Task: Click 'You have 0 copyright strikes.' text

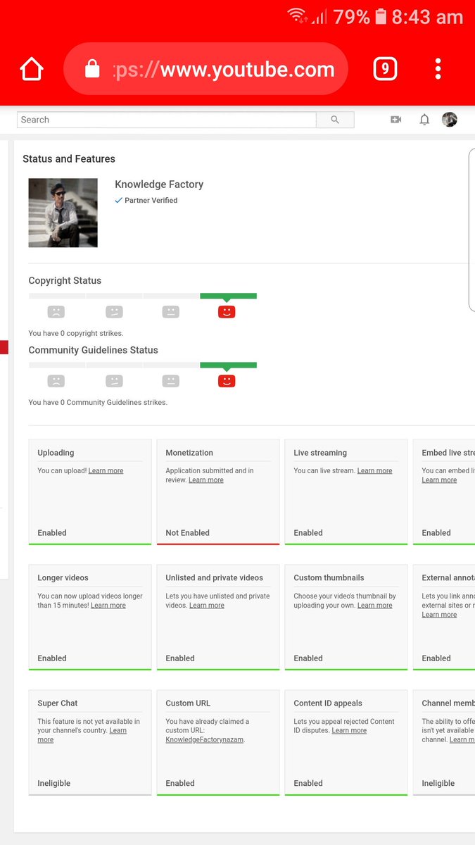Action: (76, 333)
